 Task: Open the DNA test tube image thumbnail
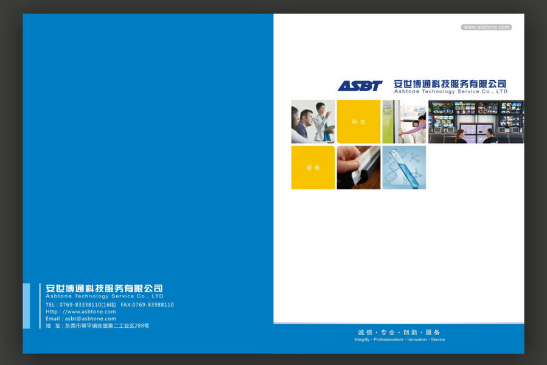[x=404, y=167]
